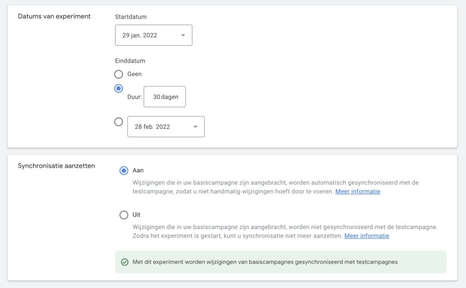Click the Uit label text
The height and width of the screenshot is (288, 466).
click(x=137, y=215)
